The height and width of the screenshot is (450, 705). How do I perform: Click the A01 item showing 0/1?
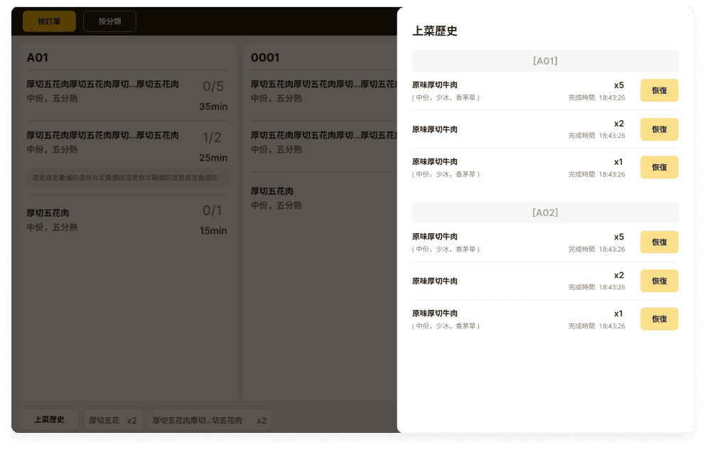tap(127, 220)
